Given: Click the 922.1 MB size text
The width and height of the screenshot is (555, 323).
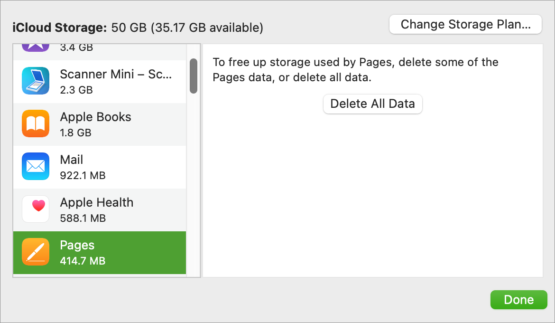Looking at the screenshot, I should pos(83,175).
